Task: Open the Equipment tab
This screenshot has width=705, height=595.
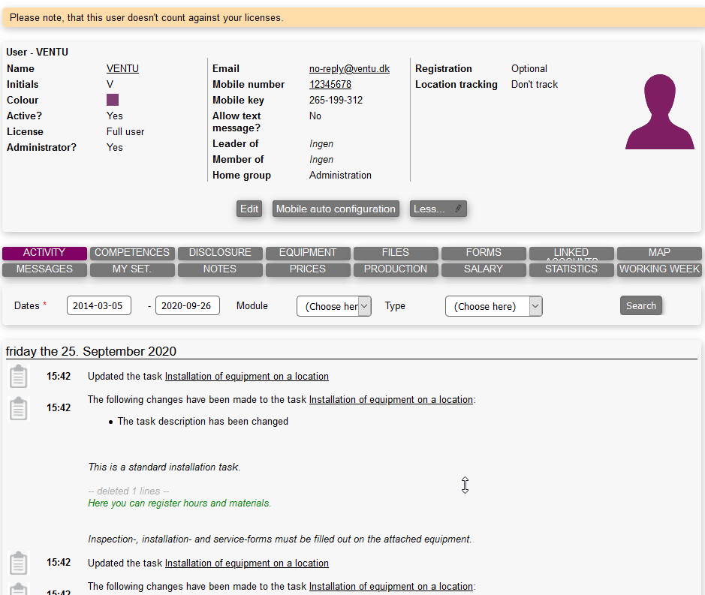Action: (308, 253)
